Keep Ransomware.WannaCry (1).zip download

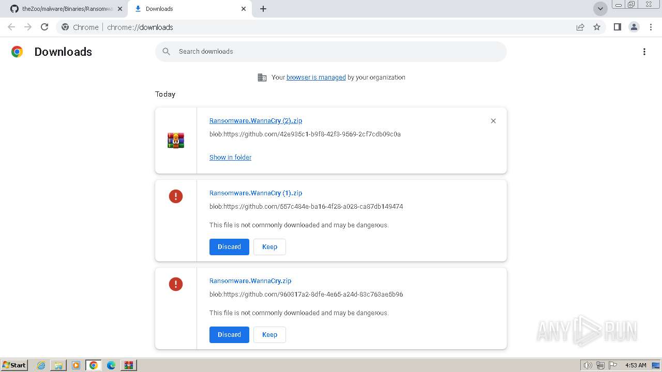(269, 247)
